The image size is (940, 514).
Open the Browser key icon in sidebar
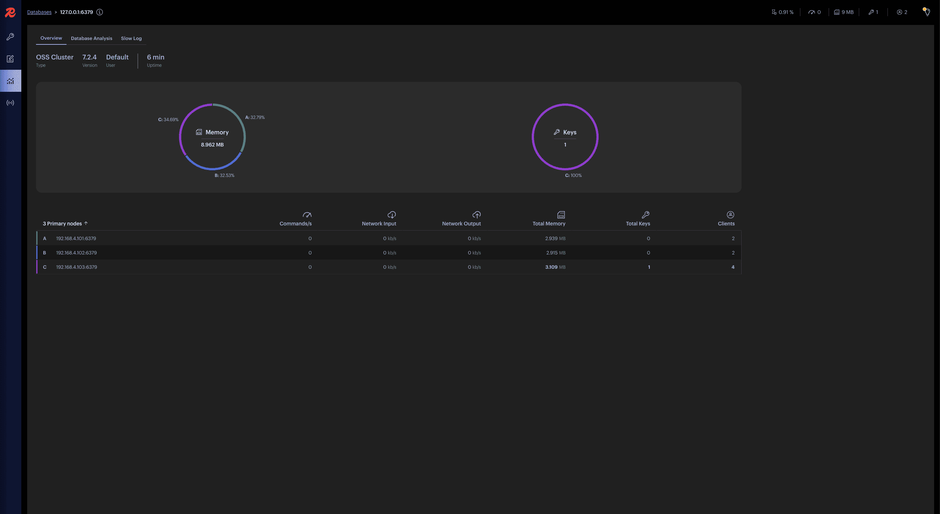[10, 37]
